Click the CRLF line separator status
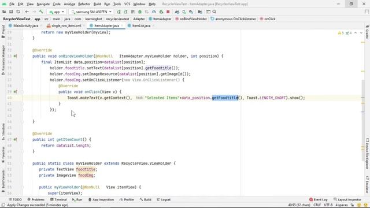Image resolution: width=370 pixels, height=208 pixels. [317, 205]
